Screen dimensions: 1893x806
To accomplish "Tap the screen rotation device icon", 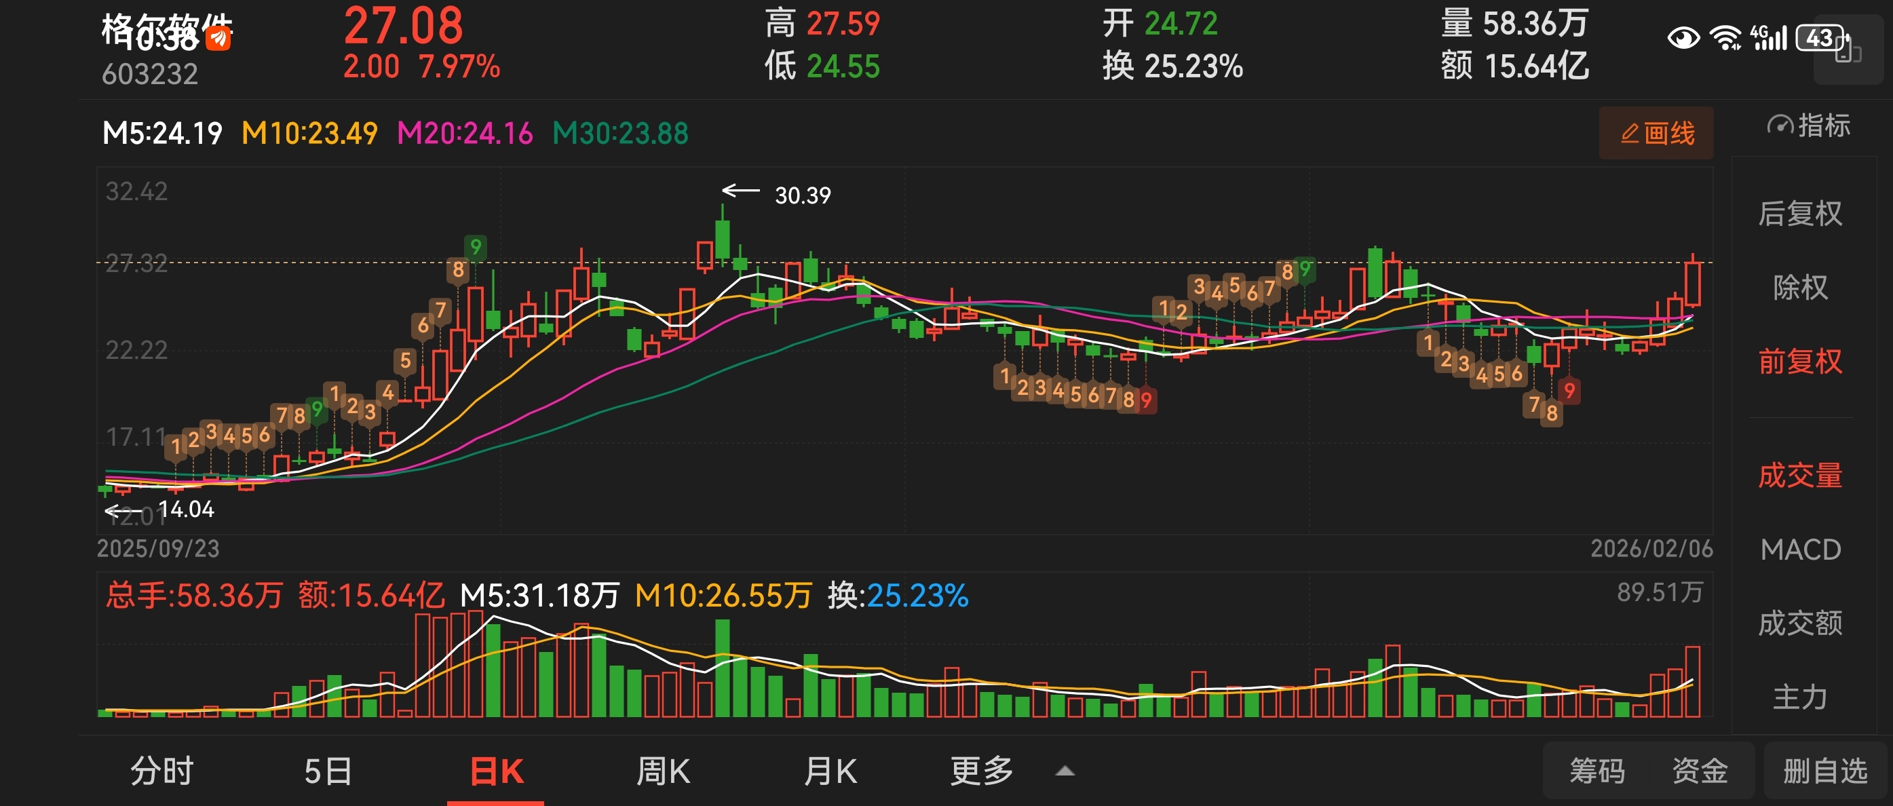I will pos(1849,51).
